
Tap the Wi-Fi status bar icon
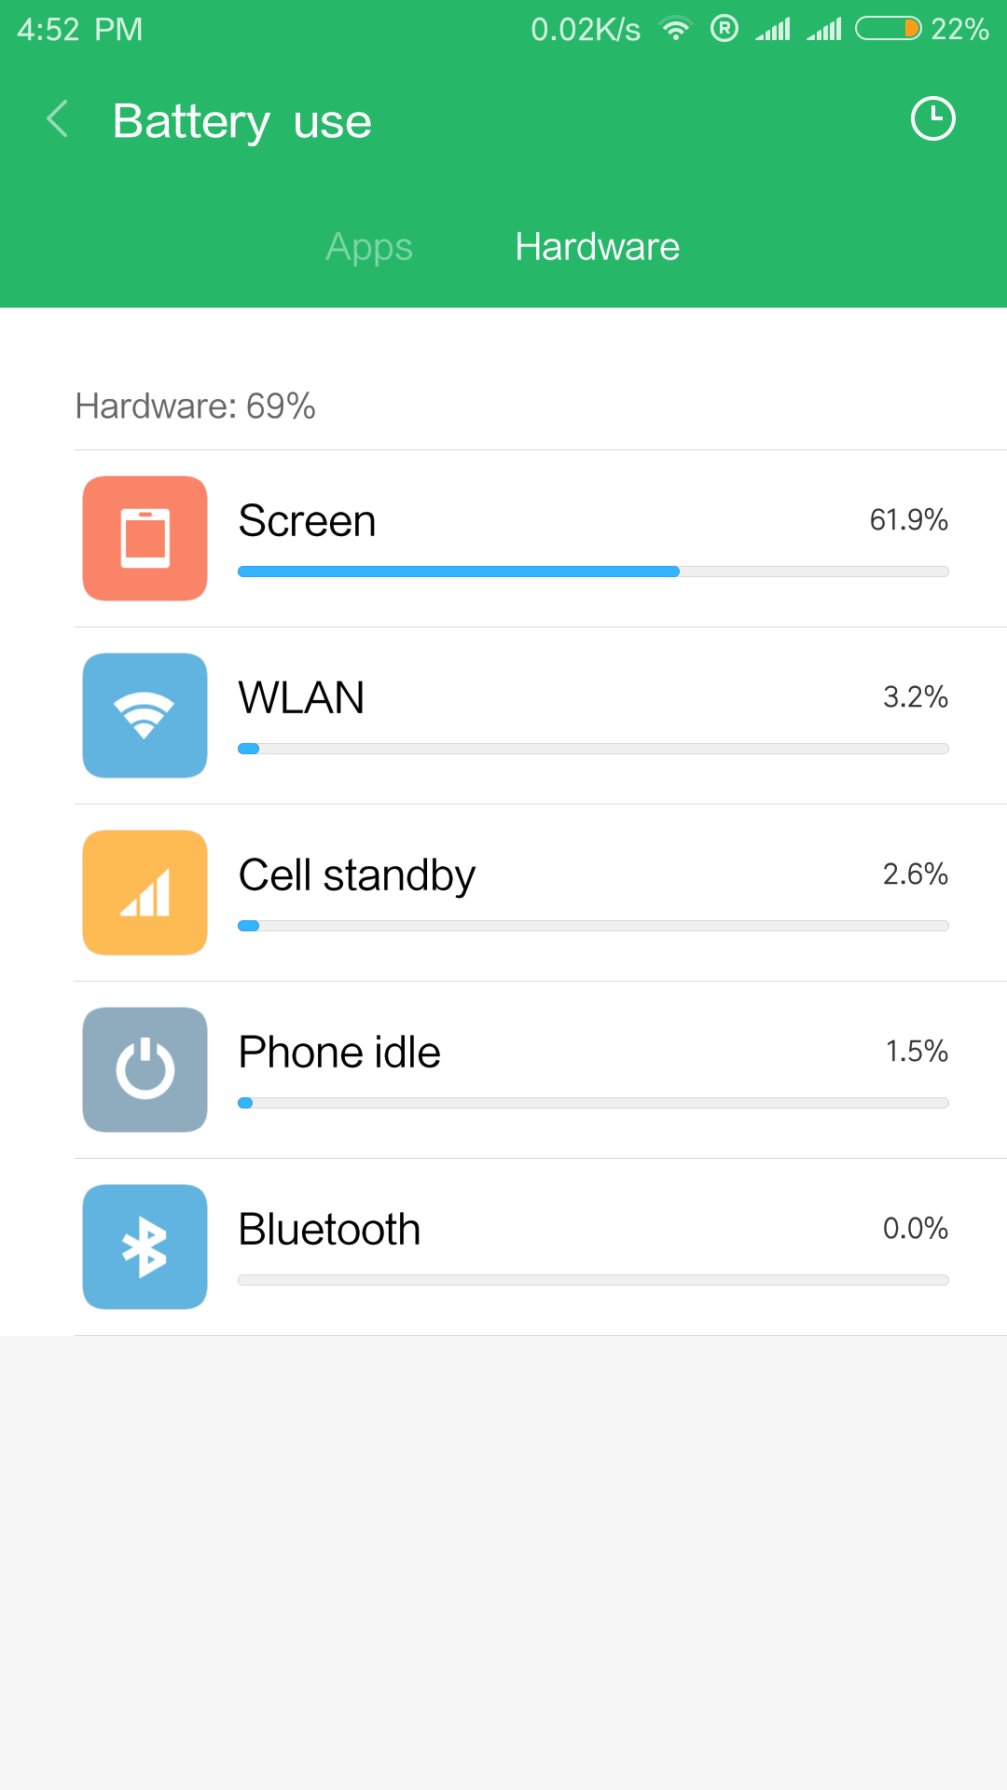coord(675,29)
